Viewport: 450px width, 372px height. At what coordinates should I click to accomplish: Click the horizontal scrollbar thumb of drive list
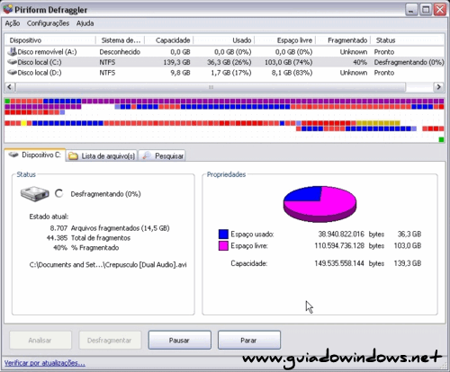point(211,87)
